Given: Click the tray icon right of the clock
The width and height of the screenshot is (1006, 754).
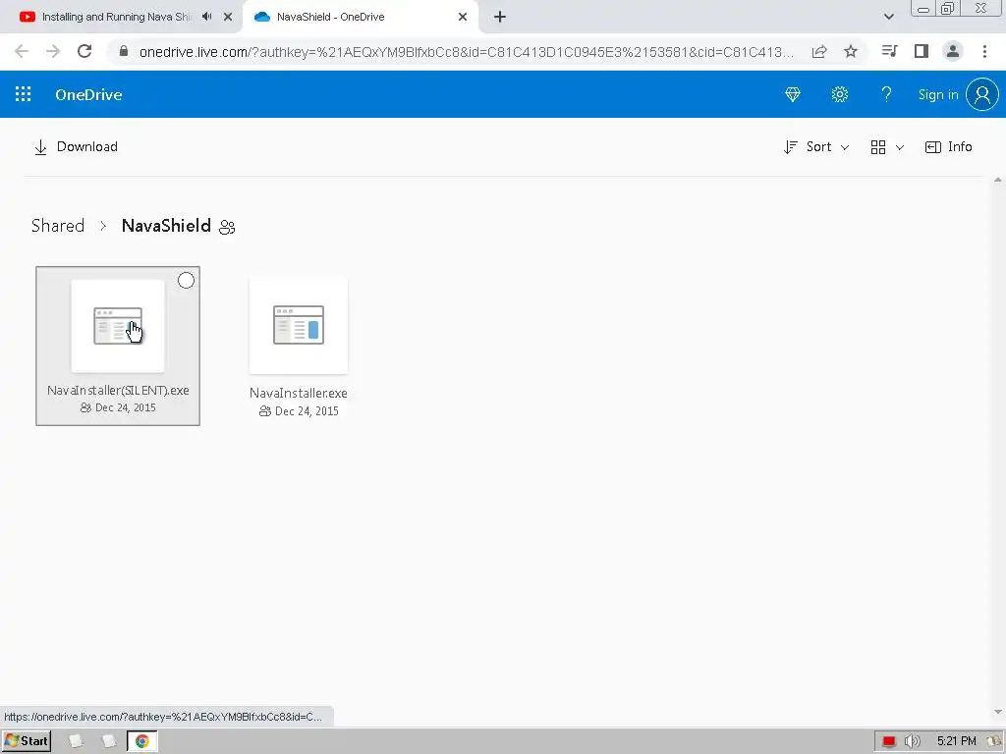Looking at the screenshot, I should [x=994, y=741].
